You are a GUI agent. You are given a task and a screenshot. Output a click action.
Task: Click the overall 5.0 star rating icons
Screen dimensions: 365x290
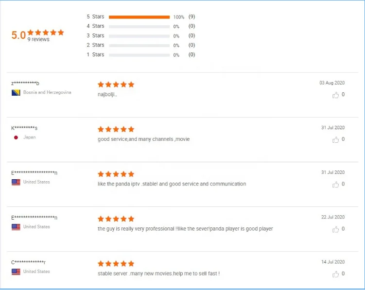point(46,33)
